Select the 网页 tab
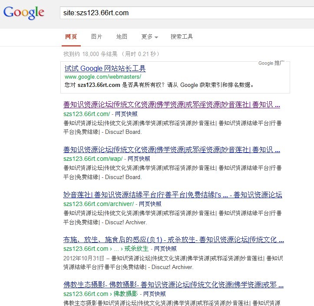Screen dimensions: 314x306 [x=71, y=37]
